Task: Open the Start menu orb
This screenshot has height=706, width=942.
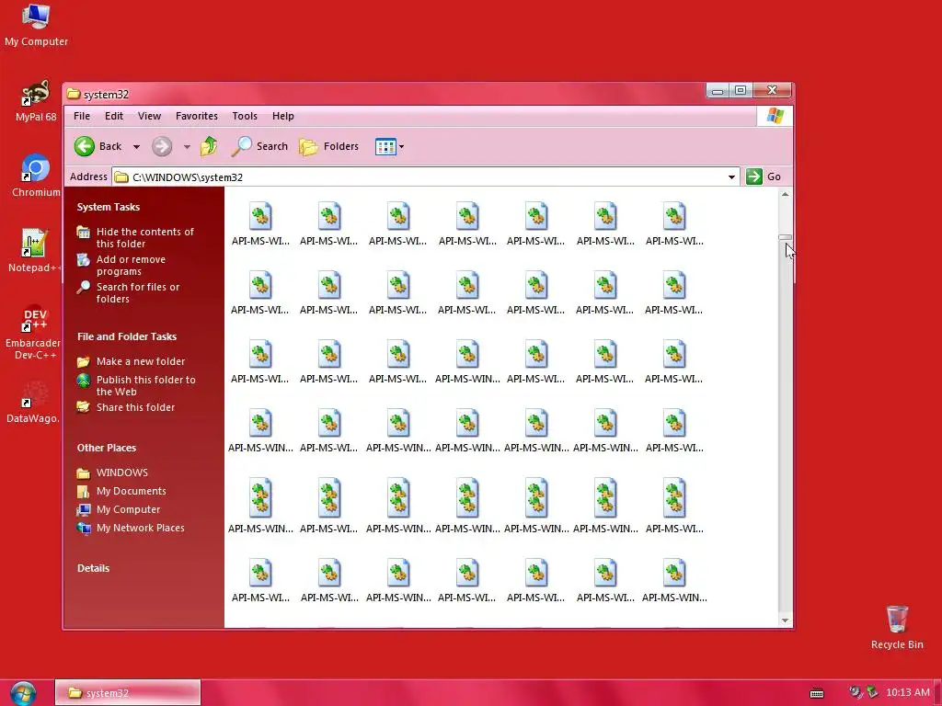Action: tap(22, 693)
